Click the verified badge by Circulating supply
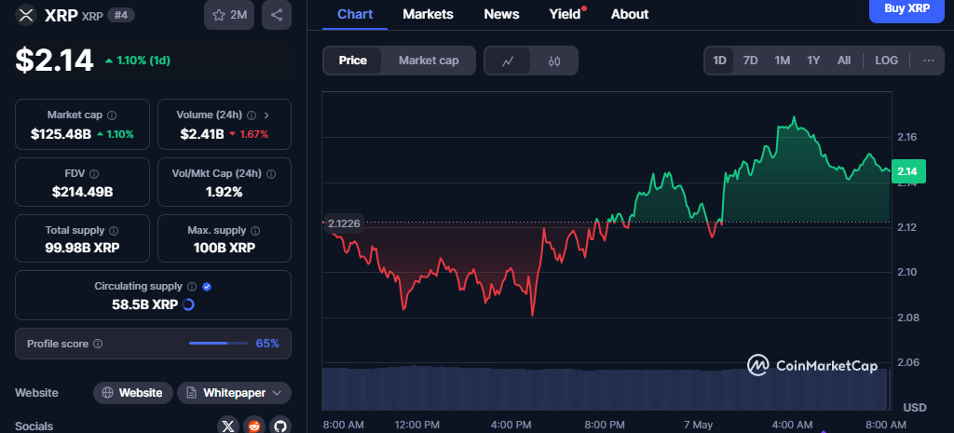Viewport: 954px width, 433px height. (x=207, y=287)
